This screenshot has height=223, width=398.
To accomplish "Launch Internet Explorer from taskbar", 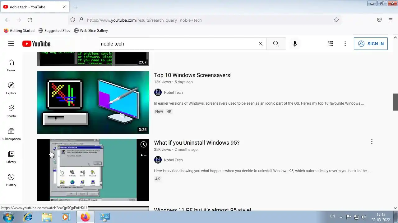I will coord(28,217).
